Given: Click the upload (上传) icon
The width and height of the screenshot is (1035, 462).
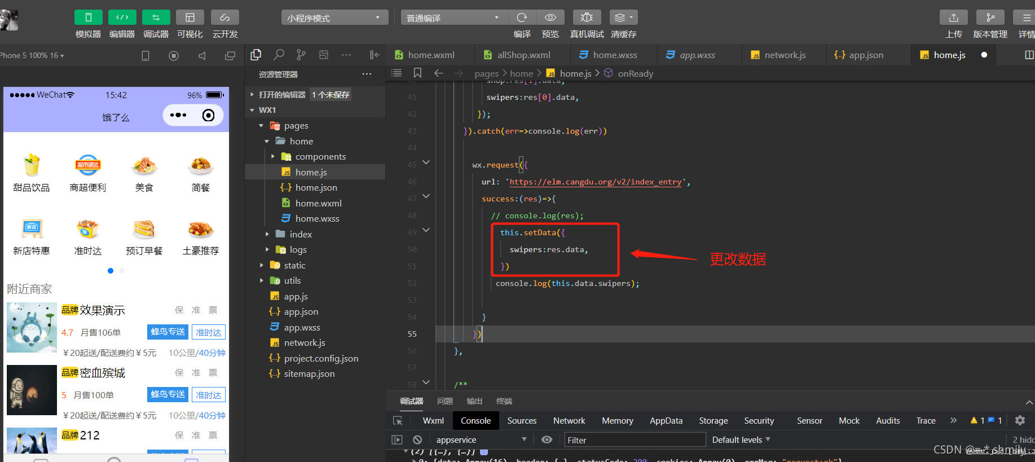Looking at the screenshot, I should coord(954,17).
